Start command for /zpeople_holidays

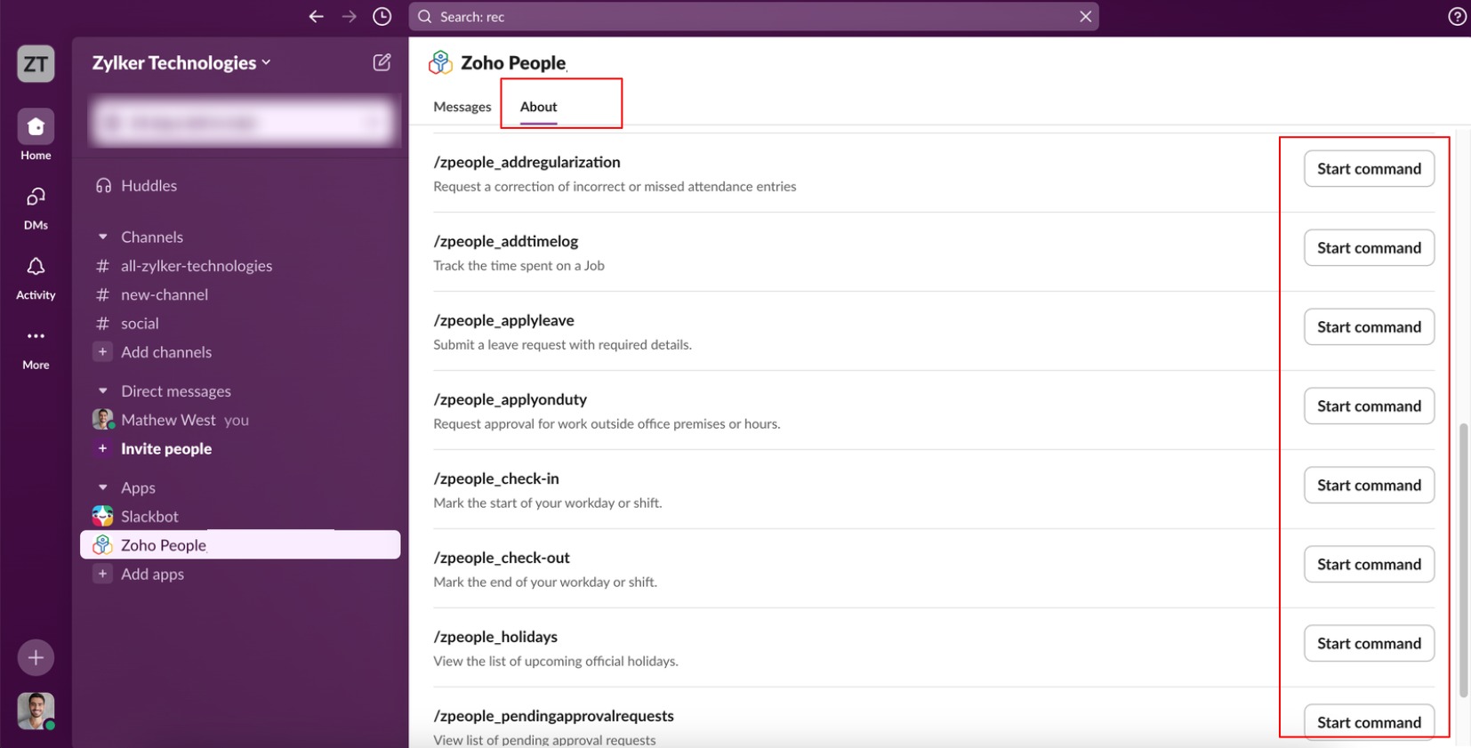1369,644
